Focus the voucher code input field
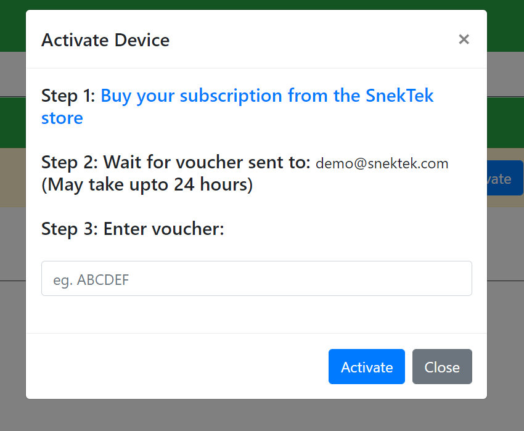Screen dimensions: 524x431 pos(256,279)
